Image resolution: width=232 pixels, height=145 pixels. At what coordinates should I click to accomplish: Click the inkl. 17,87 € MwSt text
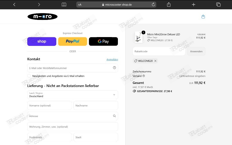coord(143,87)
